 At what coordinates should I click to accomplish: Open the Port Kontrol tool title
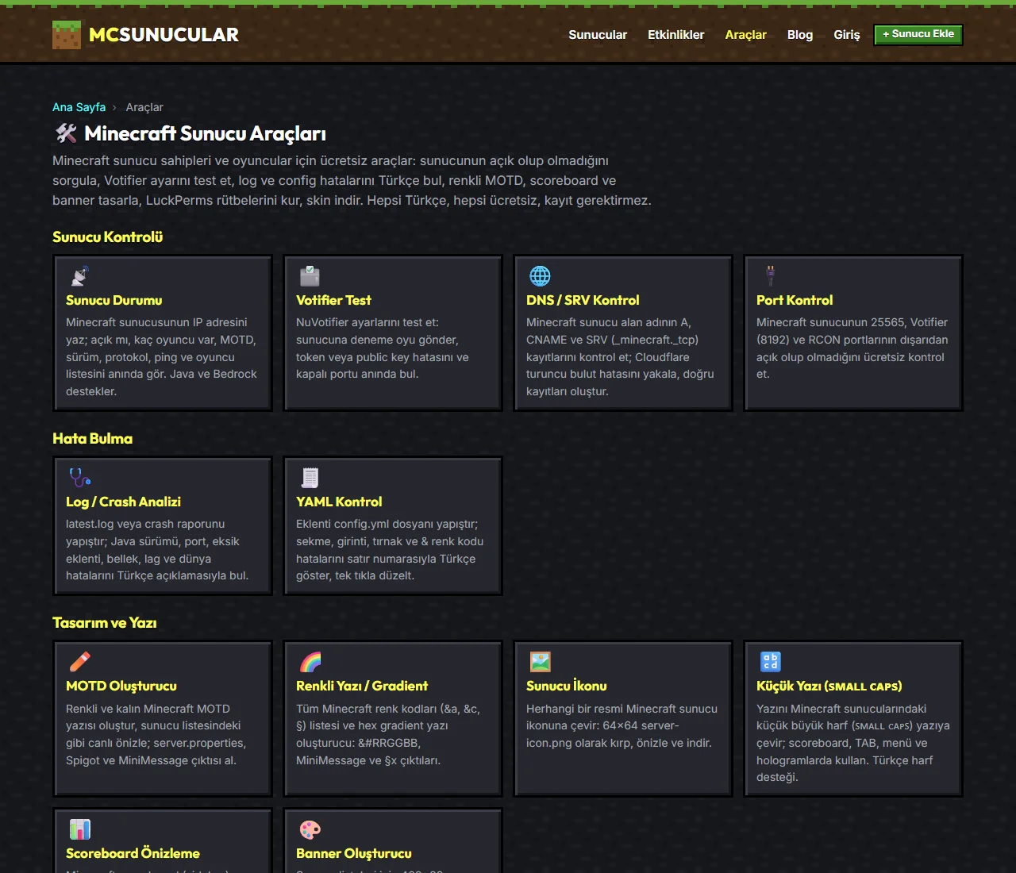click(795, 300)
